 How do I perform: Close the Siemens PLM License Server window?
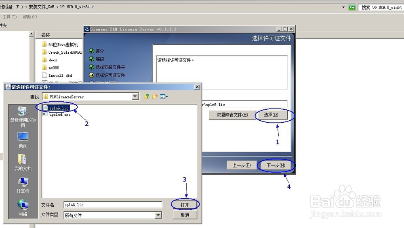[x=291, y=29]
